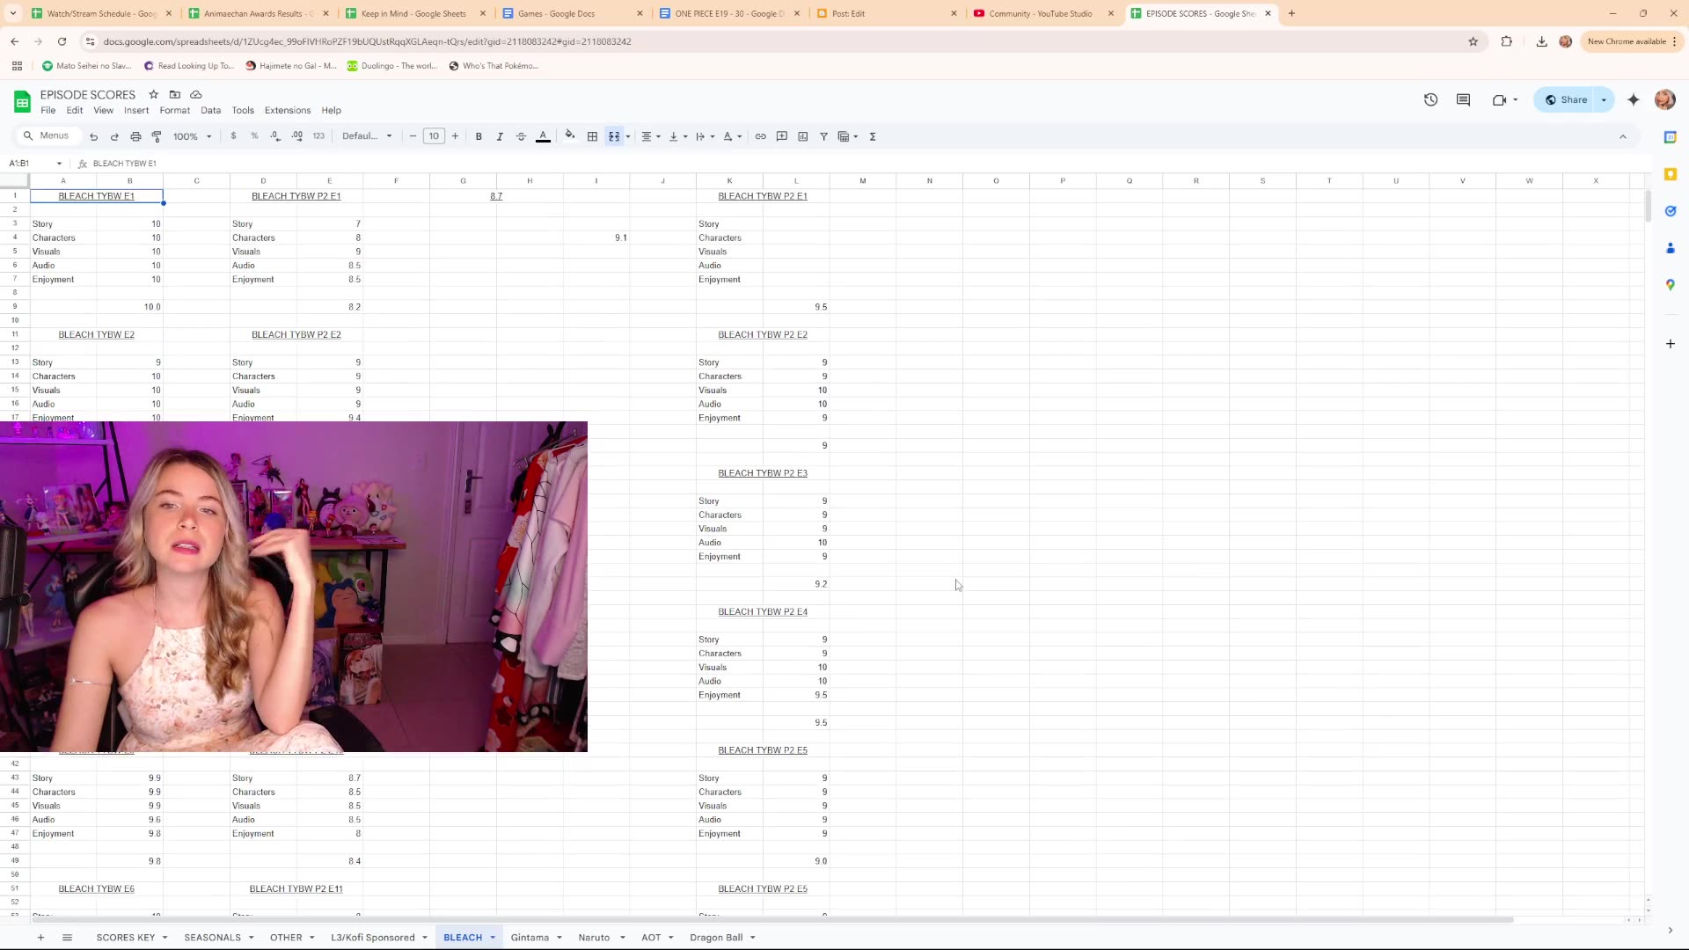
Task: Switch to the Gintama sheet tab
Action: (530, 938)
